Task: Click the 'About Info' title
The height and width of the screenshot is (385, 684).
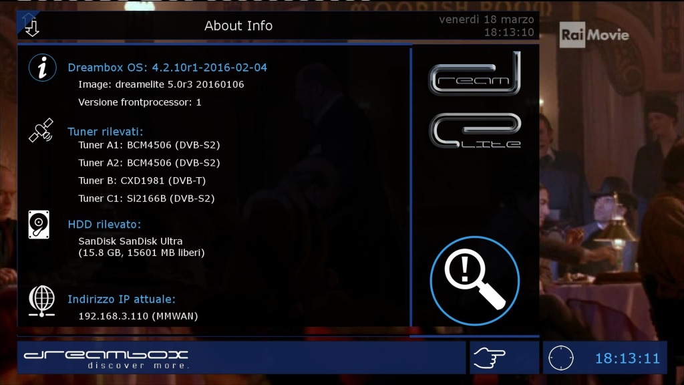Action: pyautogui.click(x=238, y=26)
